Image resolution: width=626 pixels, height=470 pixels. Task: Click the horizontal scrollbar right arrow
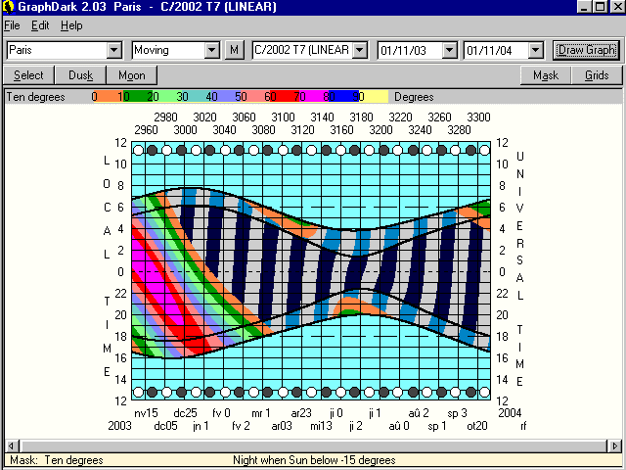click(615, 446)
